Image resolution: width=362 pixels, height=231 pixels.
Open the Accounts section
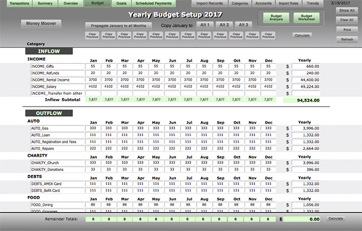[263, 3]
